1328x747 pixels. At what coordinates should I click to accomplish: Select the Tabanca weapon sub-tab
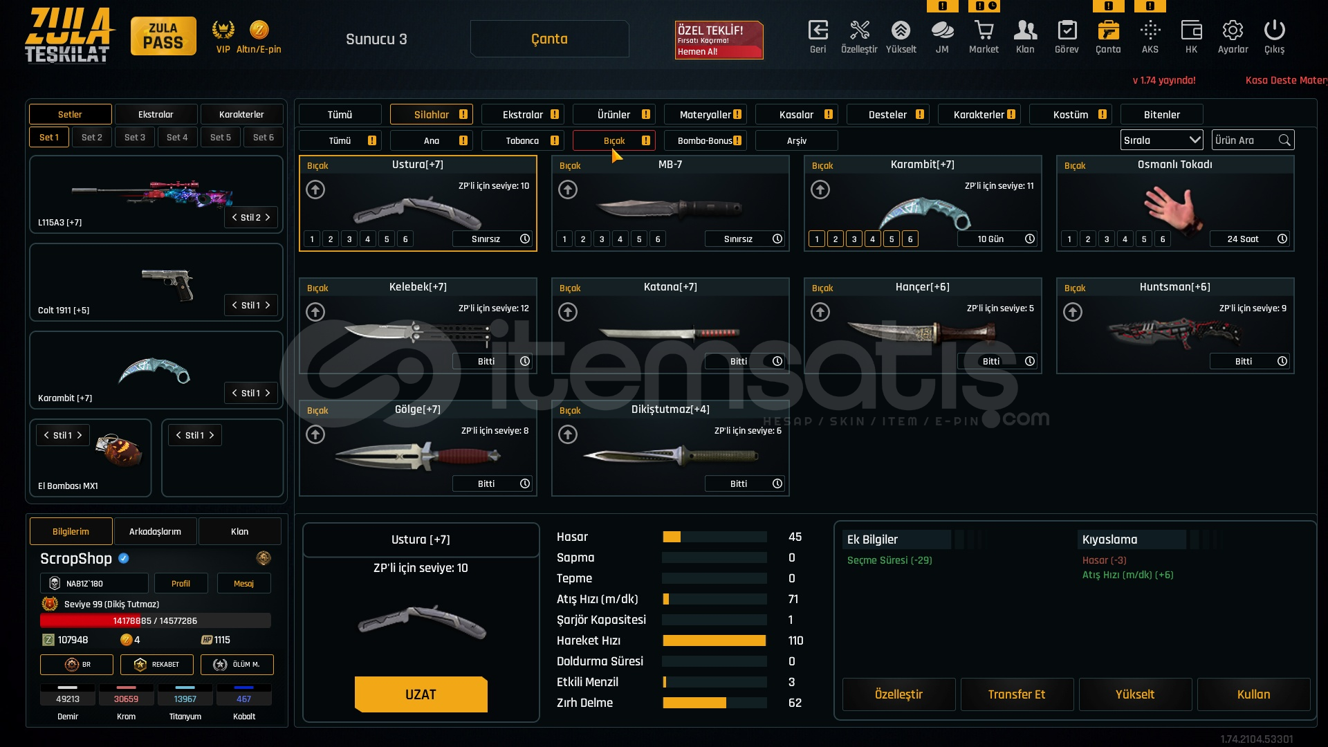click(522, 140)
